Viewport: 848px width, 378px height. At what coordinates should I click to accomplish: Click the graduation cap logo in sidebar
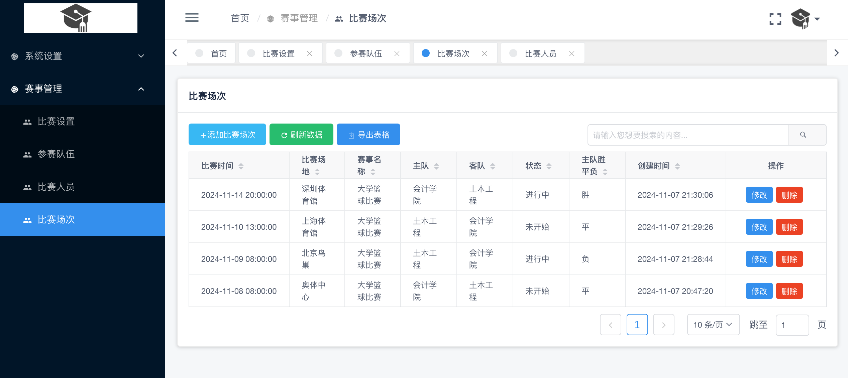coord(81,18)
